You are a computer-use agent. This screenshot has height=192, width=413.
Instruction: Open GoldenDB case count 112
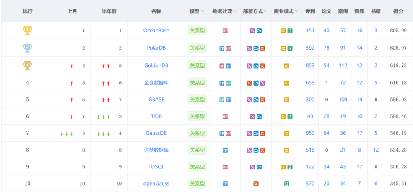pos(343,66)
